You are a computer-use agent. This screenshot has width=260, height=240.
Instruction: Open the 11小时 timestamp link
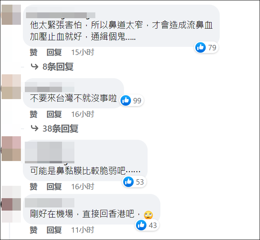(x=83, y=230)
